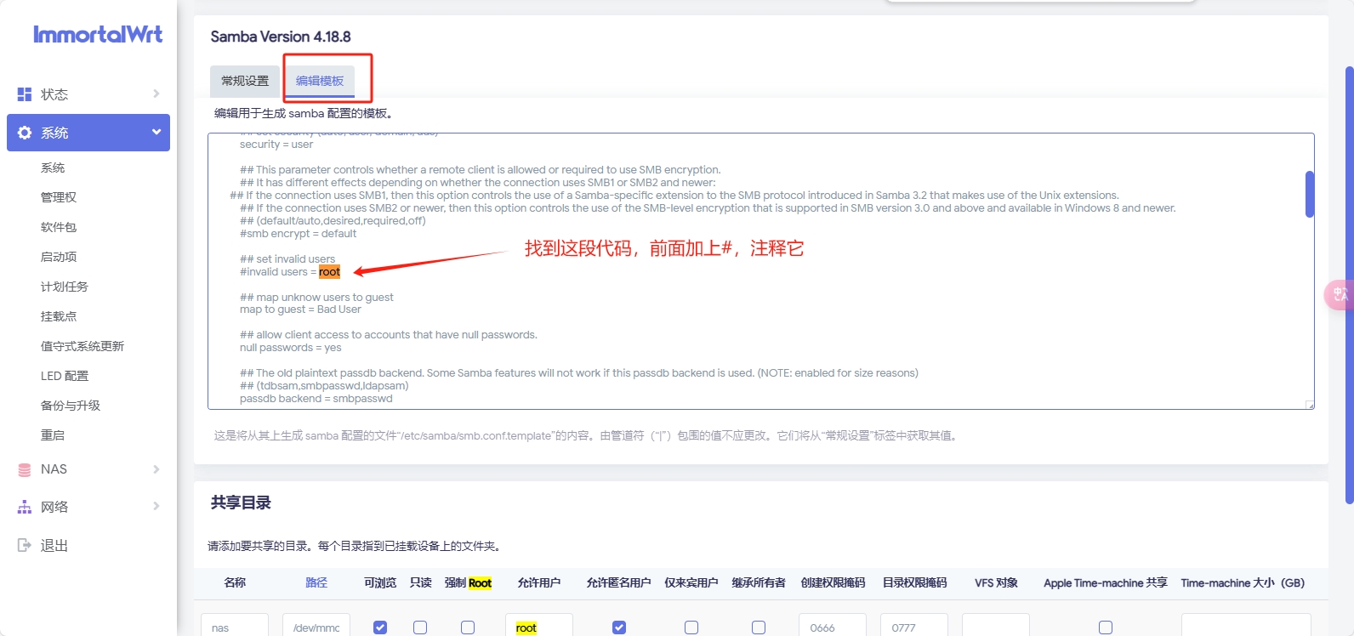Image resolution: width=1354 pixels, height=636 pixels.
Task: Click the 网络 network topology icon
Action: [25, 507]
